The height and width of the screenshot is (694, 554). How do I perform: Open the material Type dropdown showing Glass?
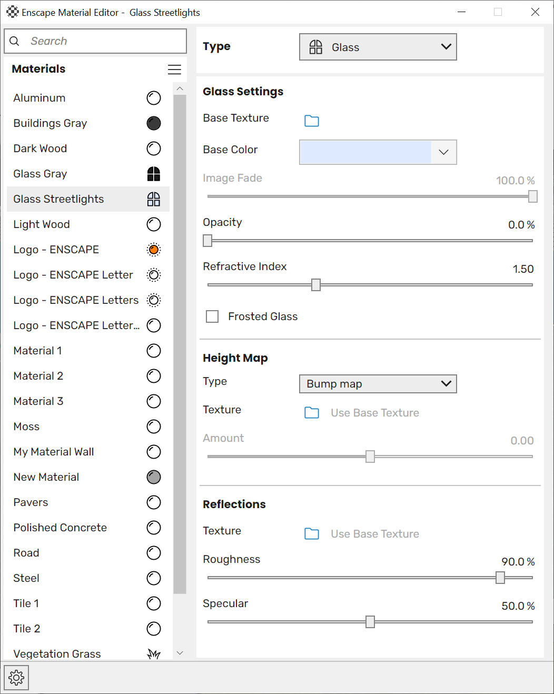pyautogui.click(x=378, y=47)
